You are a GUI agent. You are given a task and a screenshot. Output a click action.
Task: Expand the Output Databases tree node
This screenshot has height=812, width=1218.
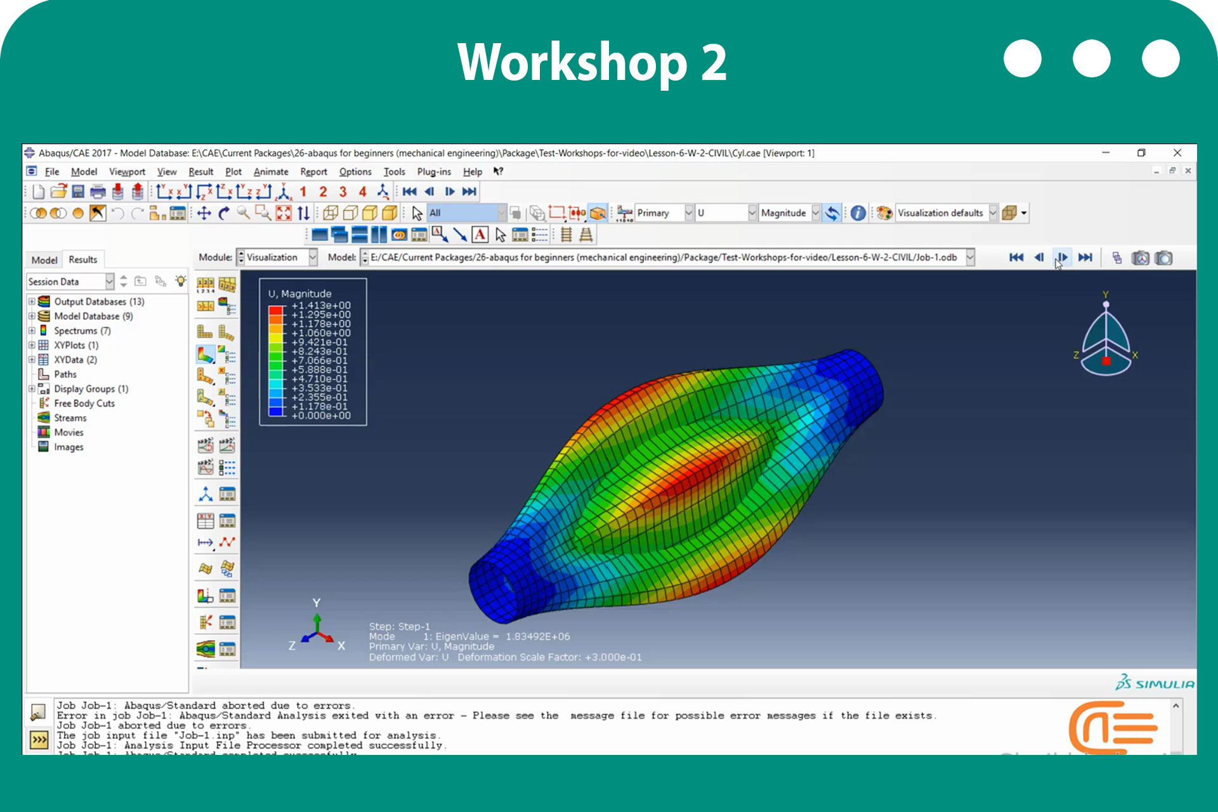tap(32, 301)
